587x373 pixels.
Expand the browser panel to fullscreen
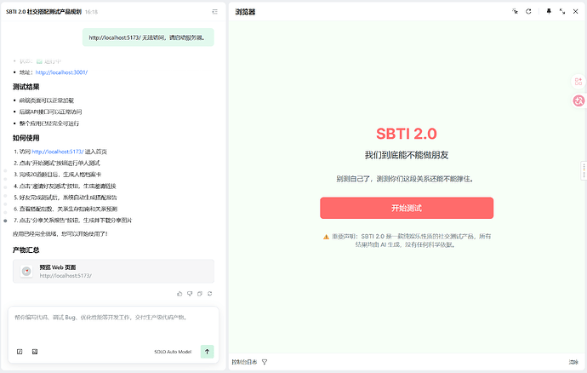[x=562, y=12]
